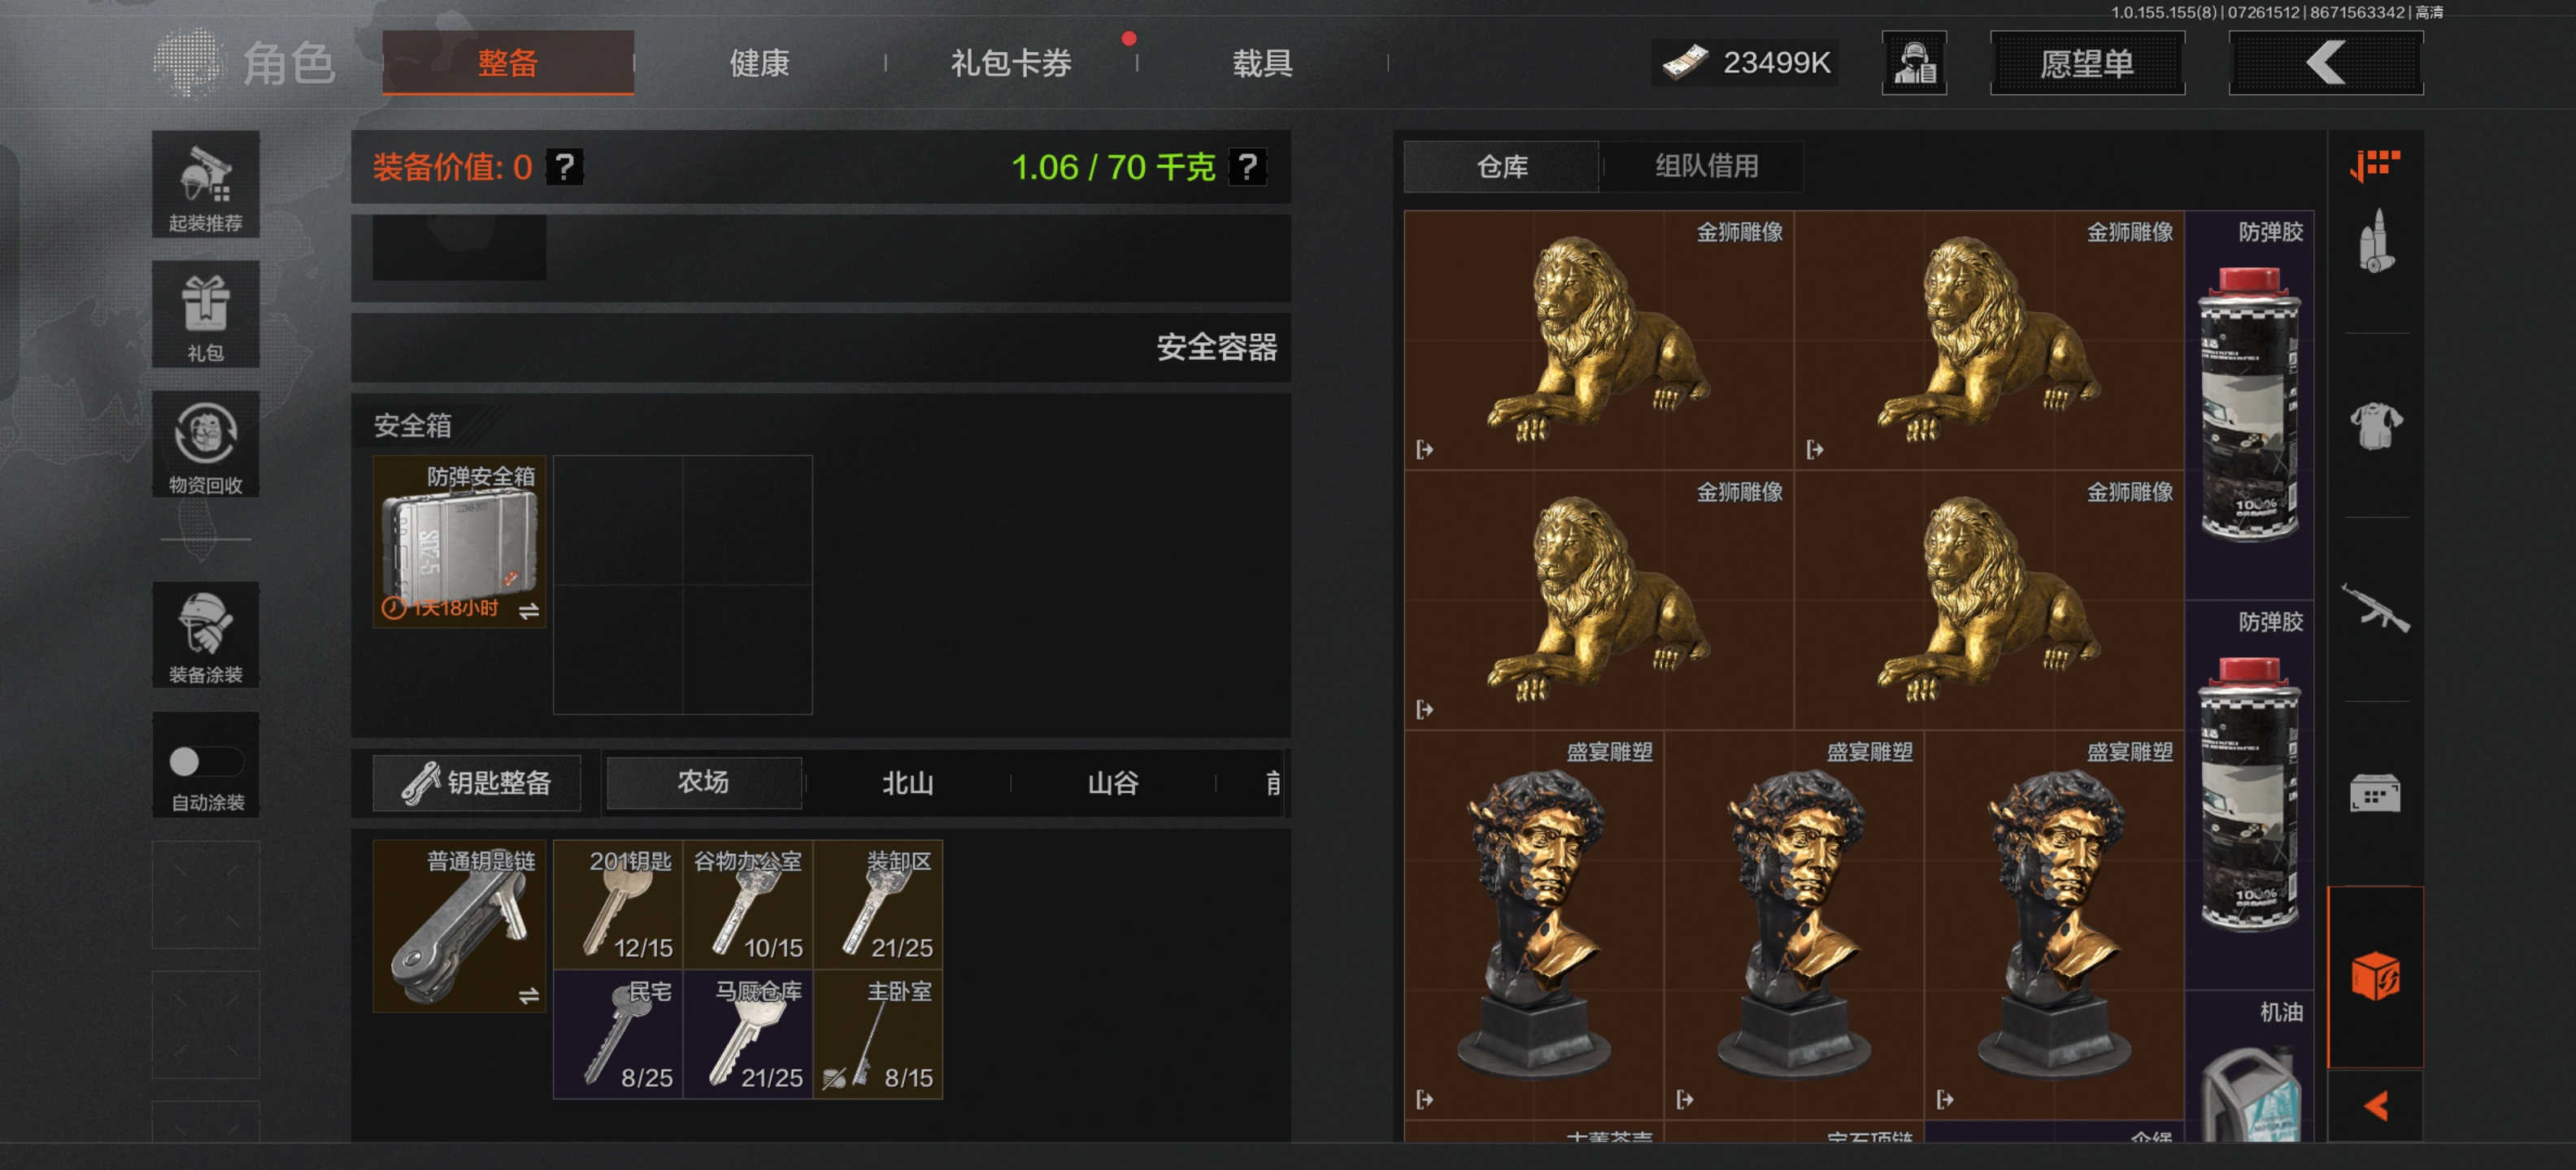The width and height of the screenshot is (2576, 1170).
Task: Swap the 普通钥匙链 keychain with its arrows
Action: 529,995
